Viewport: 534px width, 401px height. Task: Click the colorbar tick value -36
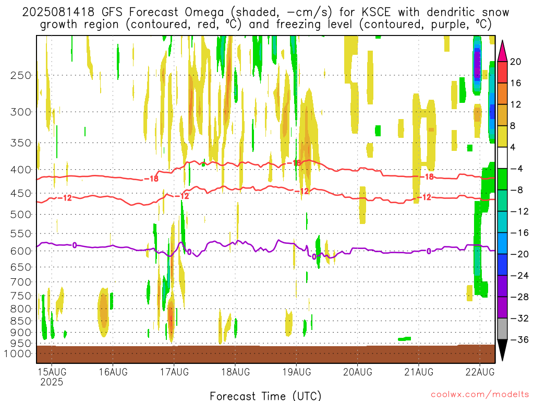519,339
